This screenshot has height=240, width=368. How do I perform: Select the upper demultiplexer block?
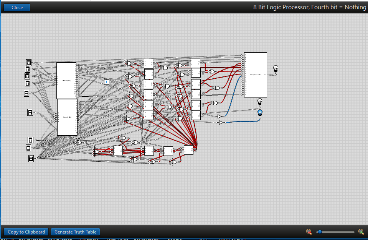(x=66, y=81)
